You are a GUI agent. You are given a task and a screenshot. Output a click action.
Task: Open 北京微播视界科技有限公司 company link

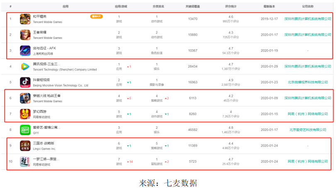308,82
